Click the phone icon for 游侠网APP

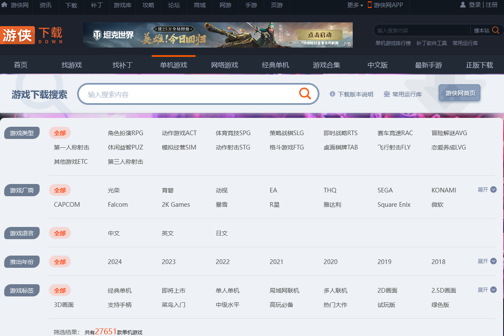pyautogui.click(x=370, y=5)
